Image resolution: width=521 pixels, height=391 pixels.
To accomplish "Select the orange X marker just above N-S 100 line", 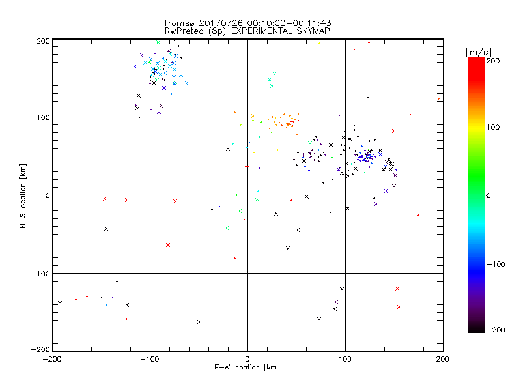I will tap(253, 116).
